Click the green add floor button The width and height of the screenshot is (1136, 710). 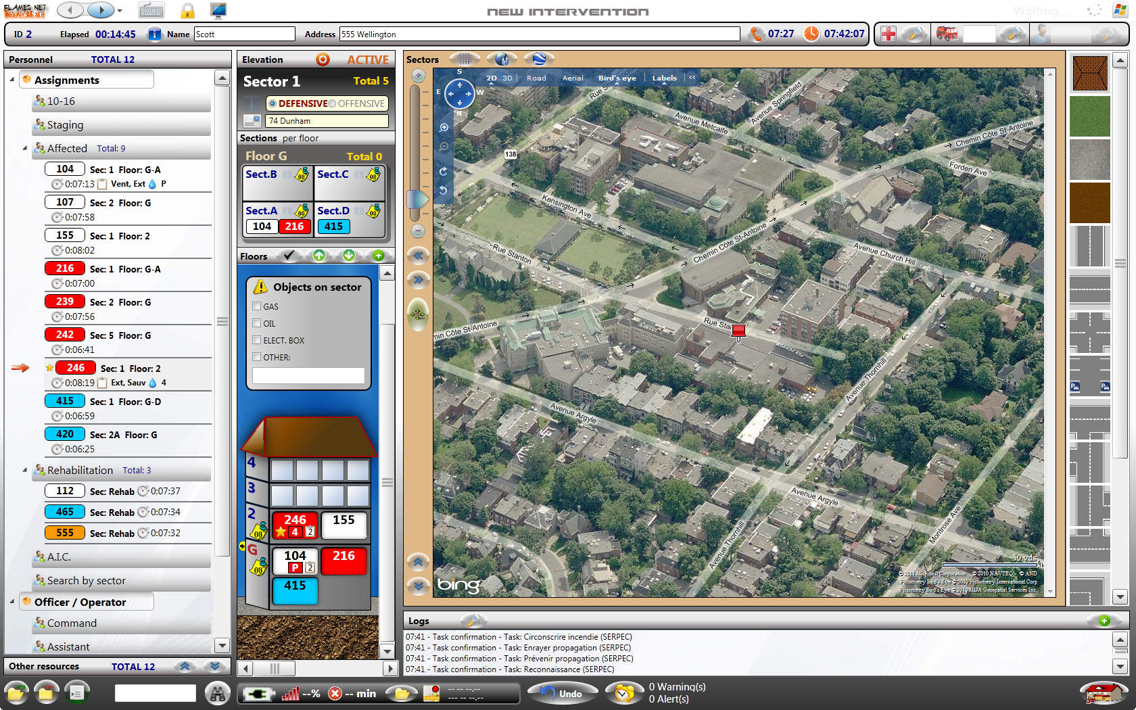[x=379, y=256]
